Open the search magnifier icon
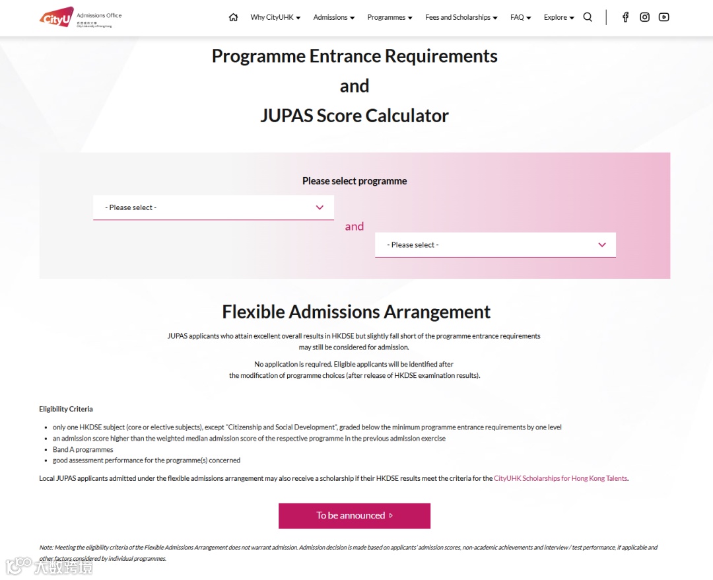 pos(588,17)
